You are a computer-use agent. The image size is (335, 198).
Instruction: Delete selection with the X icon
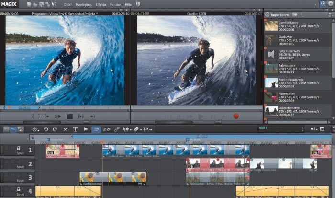pos(65,129)
